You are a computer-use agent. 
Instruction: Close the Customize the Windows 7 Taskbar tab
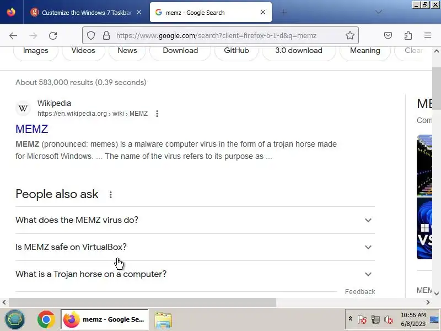coord(139,12)
